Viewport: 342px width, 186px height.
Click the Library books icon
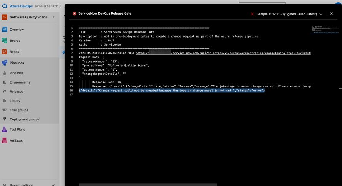(x=4, y=100)
